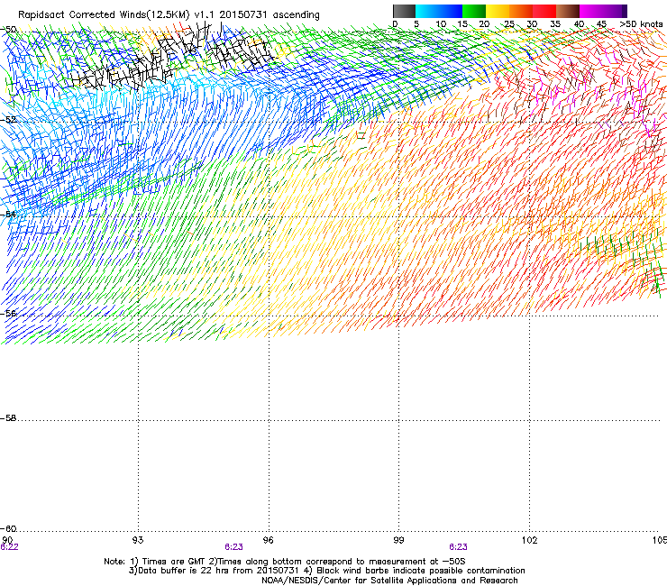The height and width of the screenshot is (586, 667).
Task: Click the "-60" latitude axis label
Action: [x=8, y=528]
